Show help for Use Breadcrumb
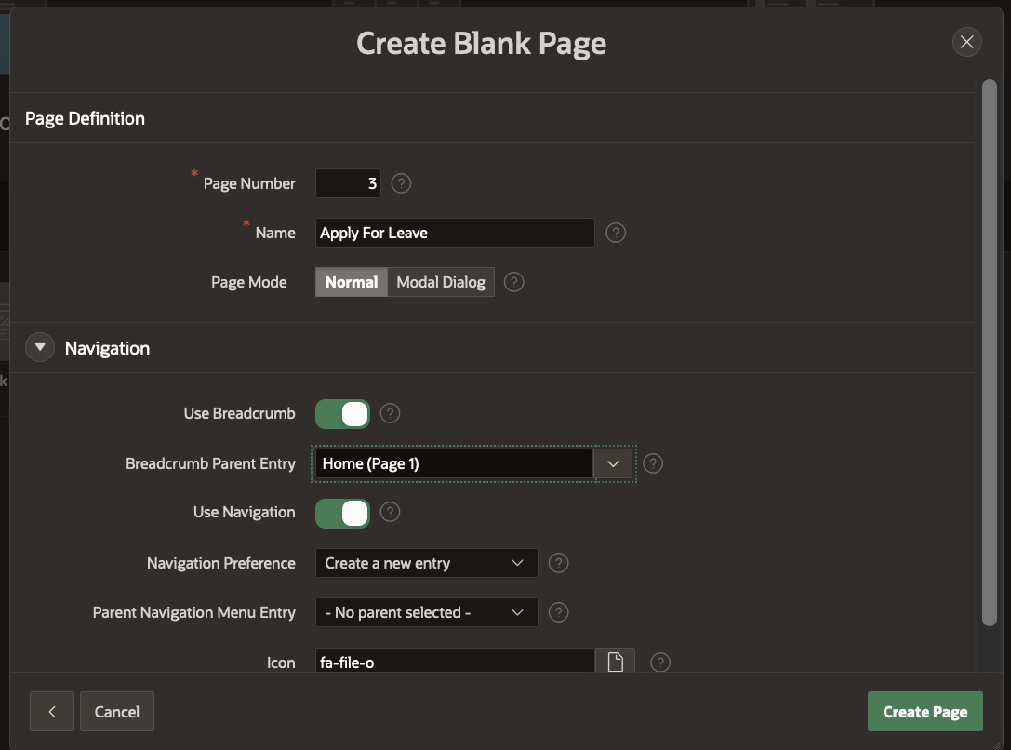1011x750 pixels. click(x=391, y=413)
